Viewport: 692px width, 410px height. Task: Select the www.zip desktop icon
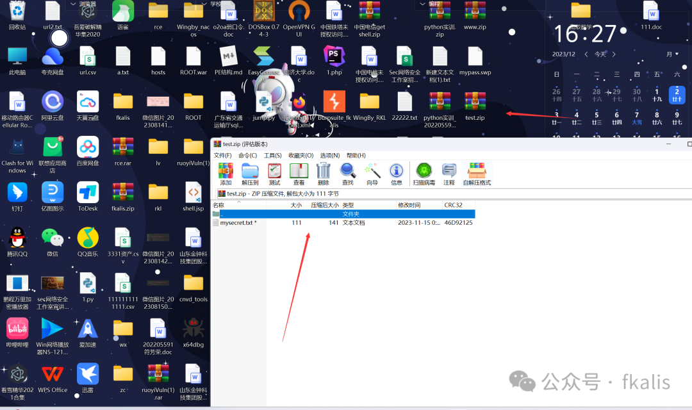click(475, 15)
